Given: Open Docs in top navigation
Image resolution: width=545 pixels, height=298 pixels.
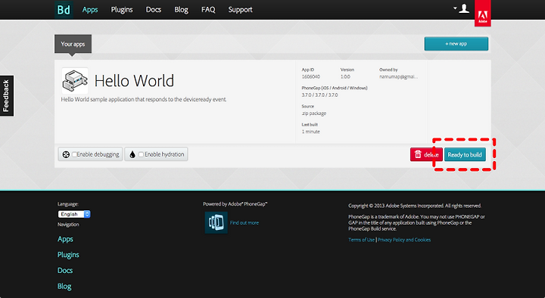Looking at the screenshot, I should click(x=153, y=10).
